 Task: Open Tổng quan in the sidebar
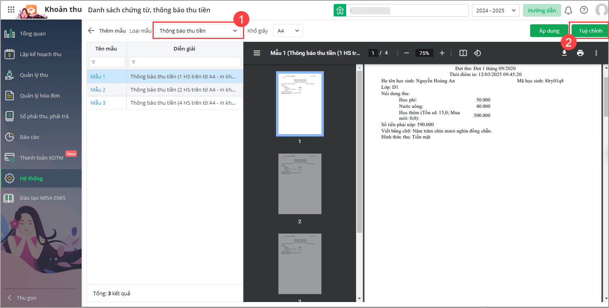pos(41,33)
